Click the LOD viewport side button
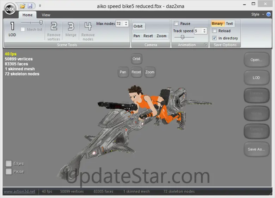Viewport: 275px width, 198px height. (256, 78)
